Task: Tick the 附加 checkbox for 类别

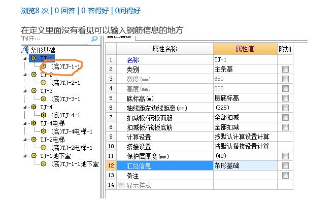Action: [x=285, y=69]
